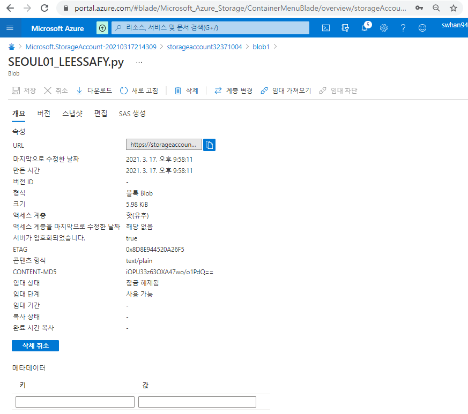Click the CONTENT-MD5 value iOPU33z63OXA47wo/o1PdQ==
Image resolution: width=468 pixels, height=414 pixels.
(x=169, y=272)
